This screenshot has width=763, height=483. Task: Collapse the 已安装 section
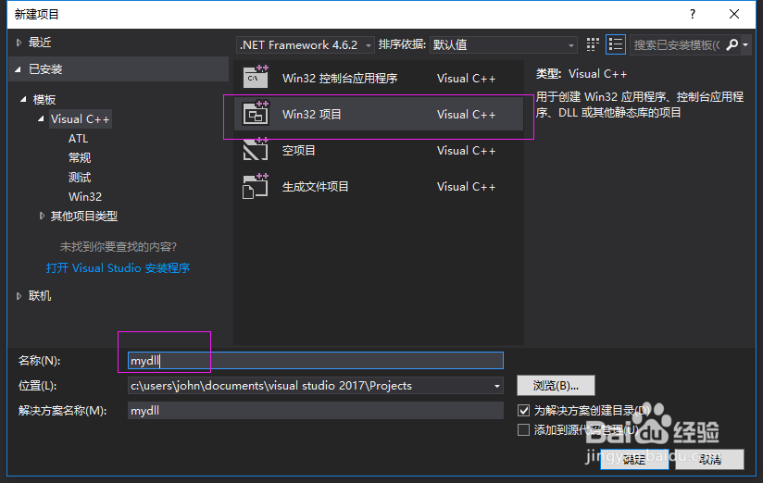click(18, 69)
